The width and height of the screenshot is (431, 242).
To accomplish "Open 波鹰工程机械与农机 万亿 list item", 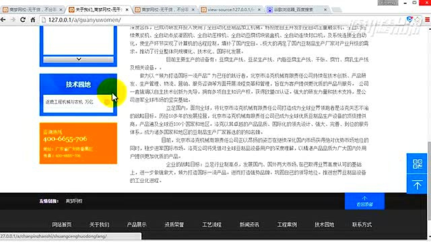I will pyautogui.click(x=69, y=102).
